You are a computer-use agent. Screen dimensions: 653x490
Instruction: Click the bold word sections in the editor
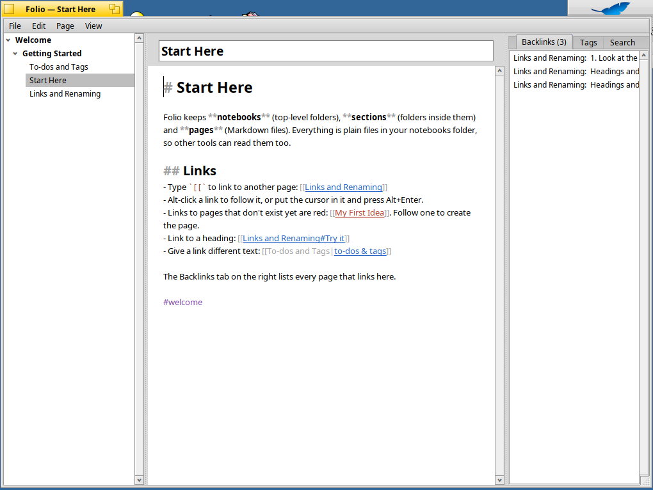point(369,117)
